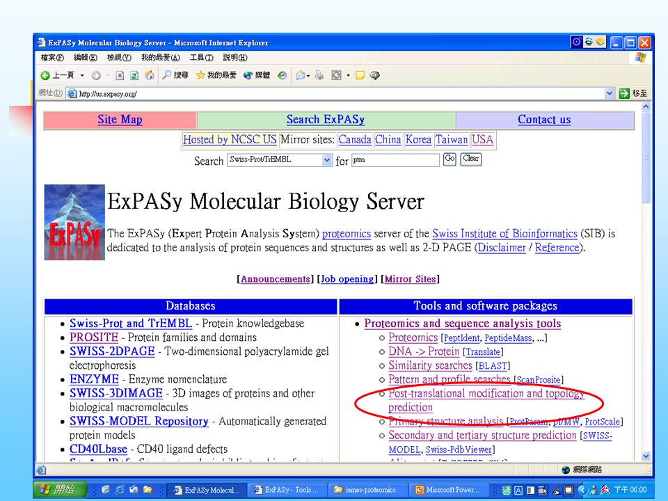Screen dimensions: 668x501
Task: Click the Mail envelope icon
Action: [301, 75]
